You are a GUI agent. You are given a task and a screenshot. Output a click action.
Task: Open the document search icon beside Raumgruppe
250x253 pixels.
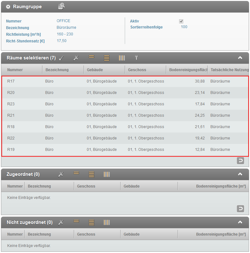[x=61, y=6]
